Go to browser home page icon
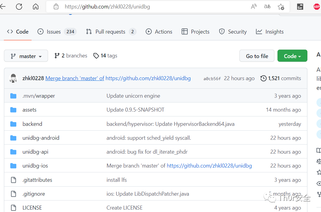The image size is (321, 212). click(x=36, y=7)
